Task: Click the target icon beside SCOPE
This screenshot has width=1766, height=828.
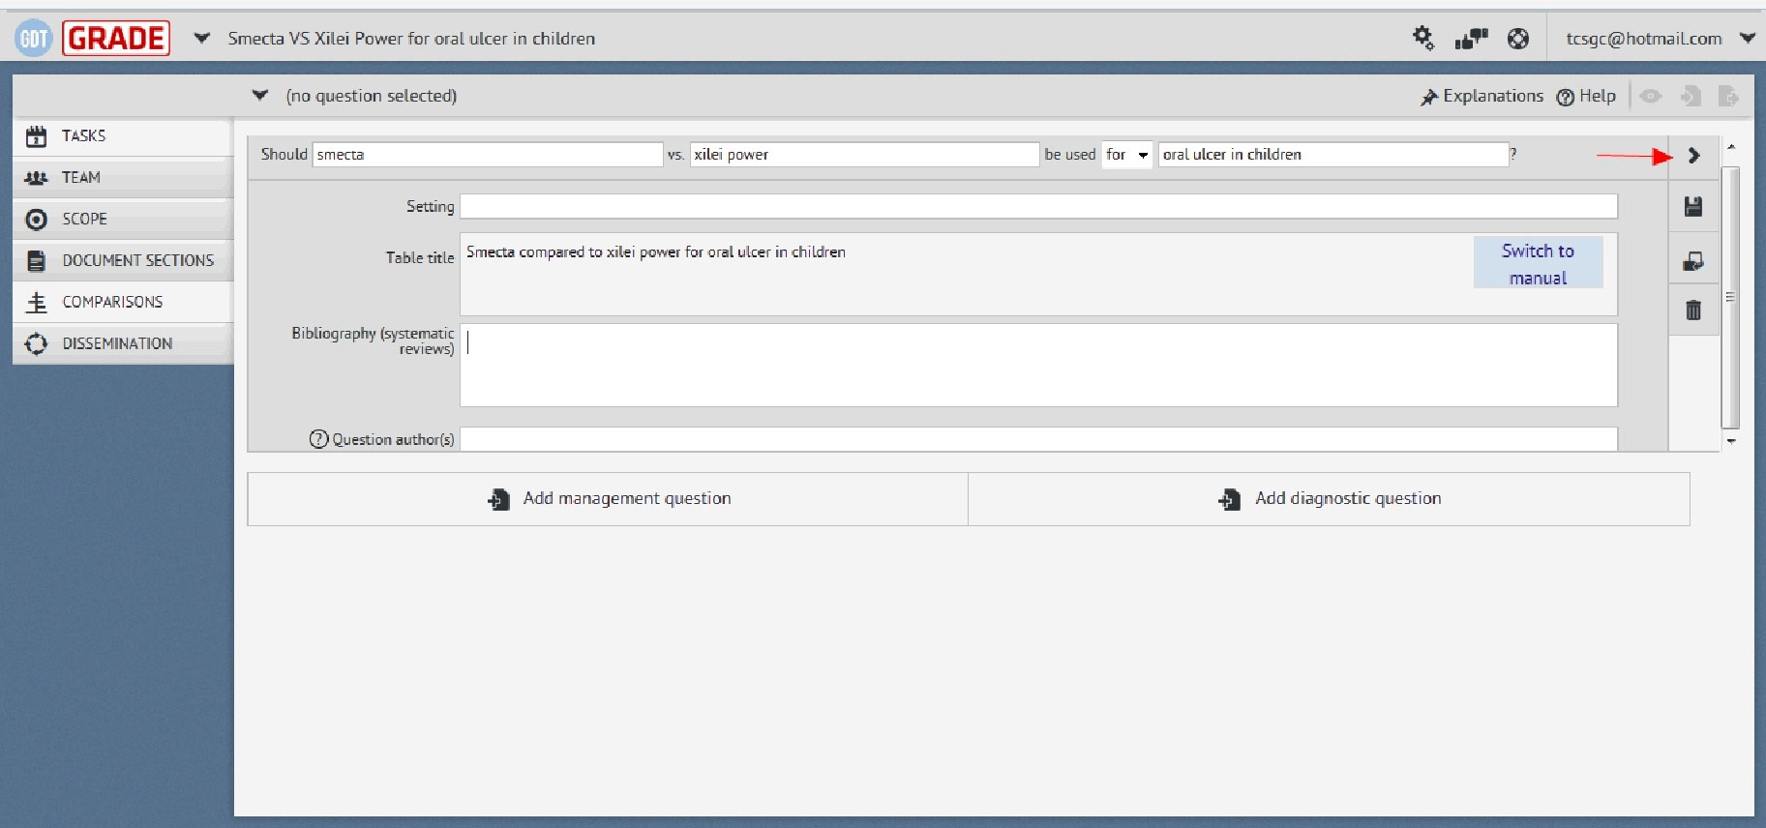Action: point(36,220)
